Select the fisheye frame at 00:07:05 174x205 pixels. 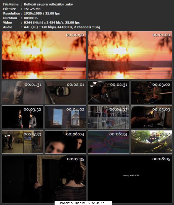pos(151,142)
